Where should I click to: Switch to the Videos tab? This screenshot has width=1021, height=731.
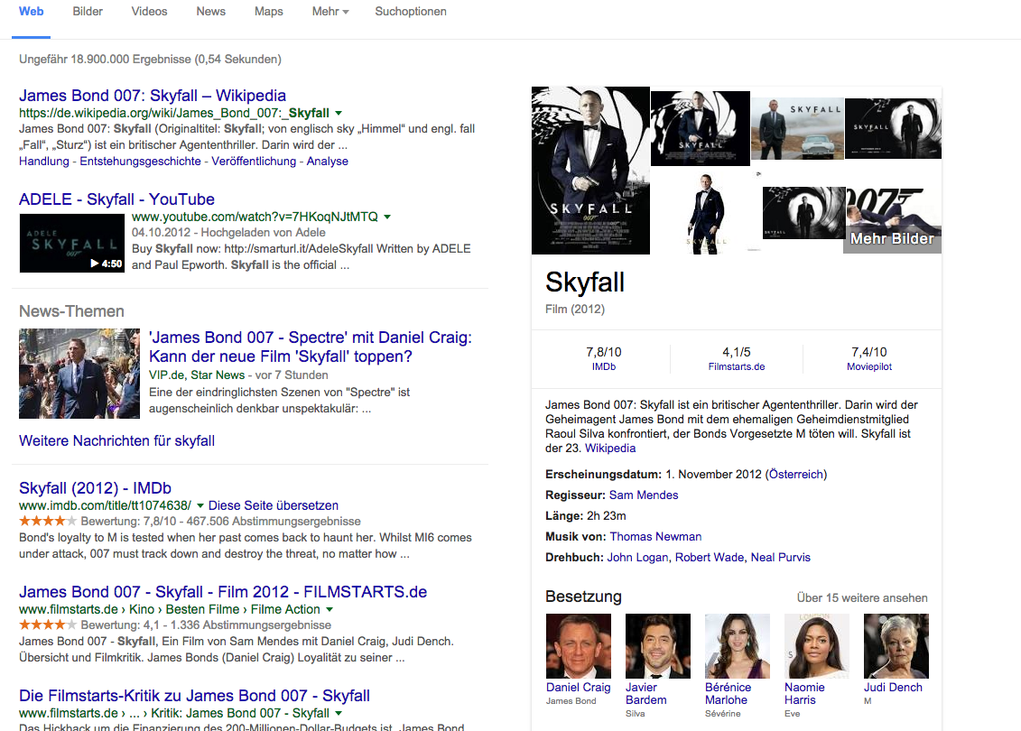pyautogui.click(x=149, y=12)
